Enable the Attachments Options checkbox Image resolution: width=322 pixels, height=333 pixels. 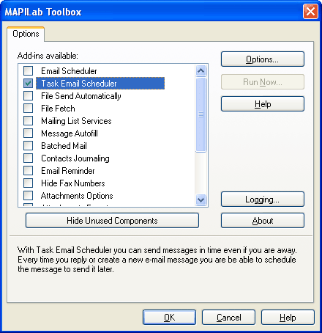tap(28, 196)
